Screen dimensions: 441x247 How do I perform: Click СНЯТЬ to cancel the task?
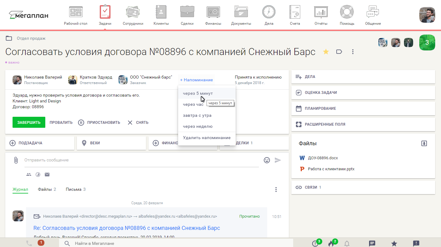point(138,123)
